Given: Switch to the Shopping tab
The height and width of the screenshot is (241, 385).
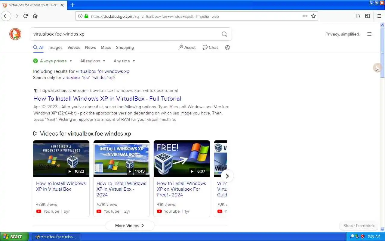Looking at the screenshot, I should click(125, 47).
